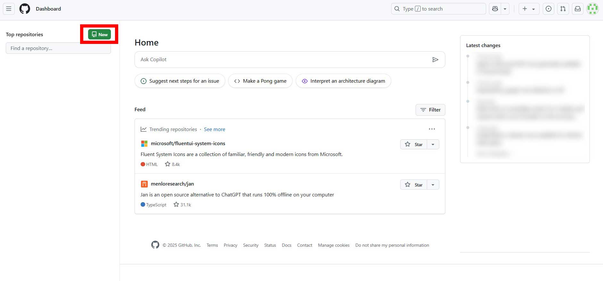The width and height of the screenshot is (603, 281).
Task: Open the Privacy footer link
Action: [230, 245]
